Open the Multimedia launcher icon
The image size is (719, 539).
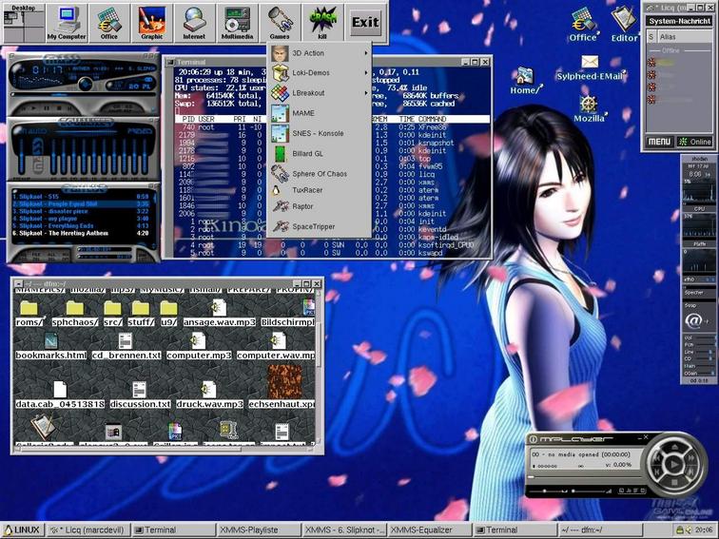(x=237, y=23)
